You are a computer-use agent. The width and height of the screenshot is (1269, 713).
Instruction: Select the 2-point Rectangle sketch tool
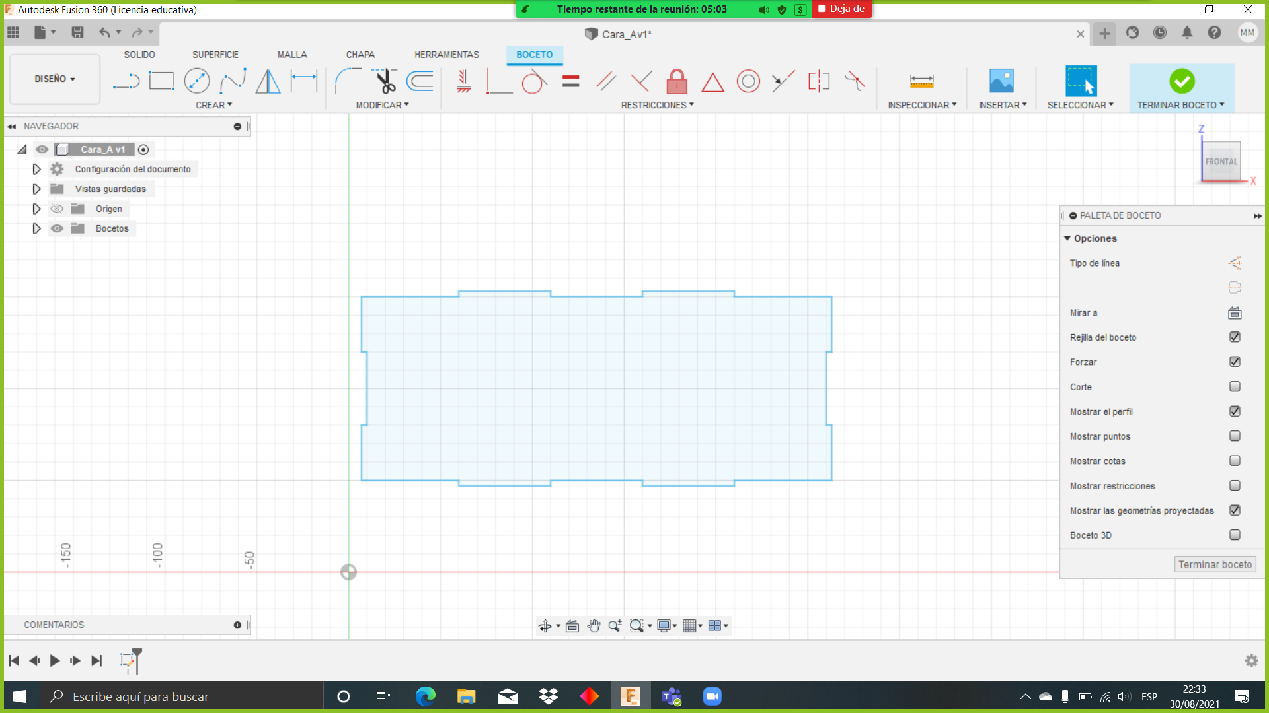point(161,81)
